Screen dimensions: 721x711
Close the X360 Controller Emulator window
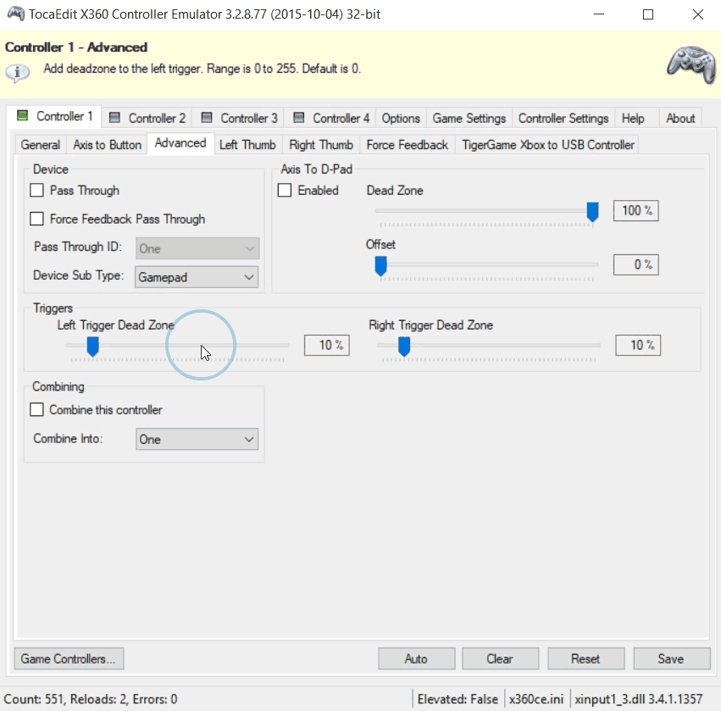tap(698, 14)
